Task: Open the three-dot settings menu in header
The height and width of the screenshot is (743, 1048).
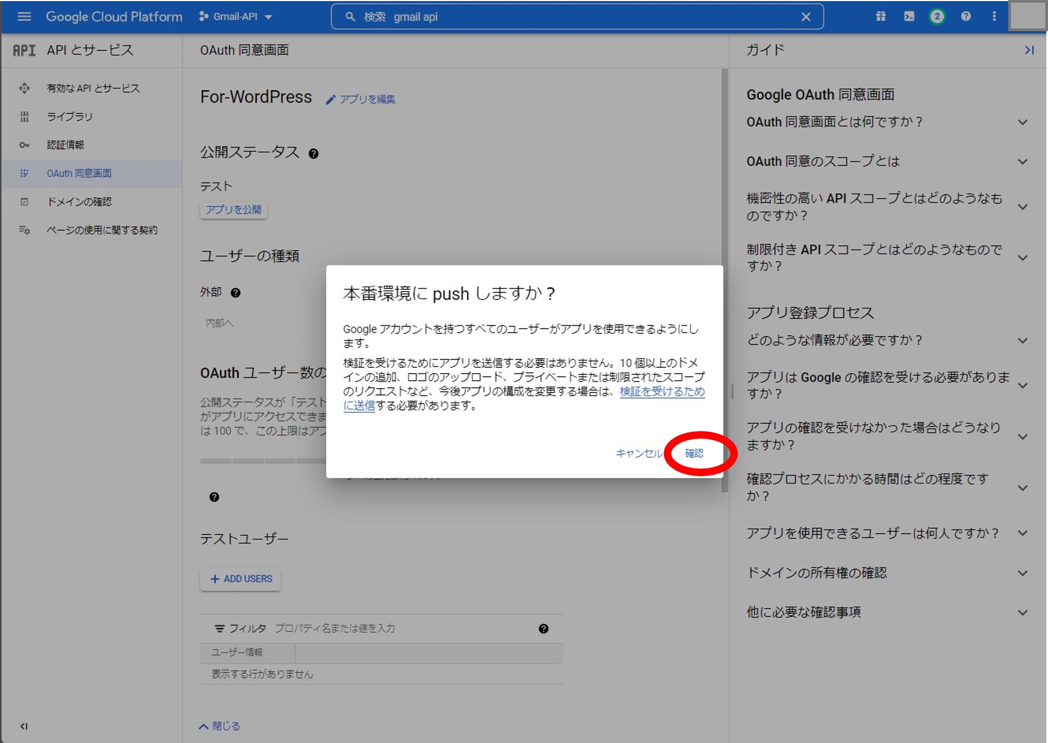Action: click(994, 16)
